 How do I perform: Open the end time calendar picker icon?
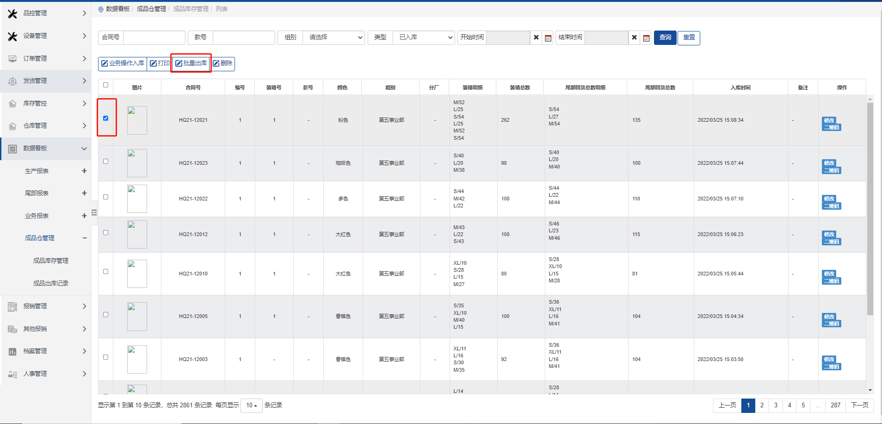pyautogui.click(x=646, y=38)
